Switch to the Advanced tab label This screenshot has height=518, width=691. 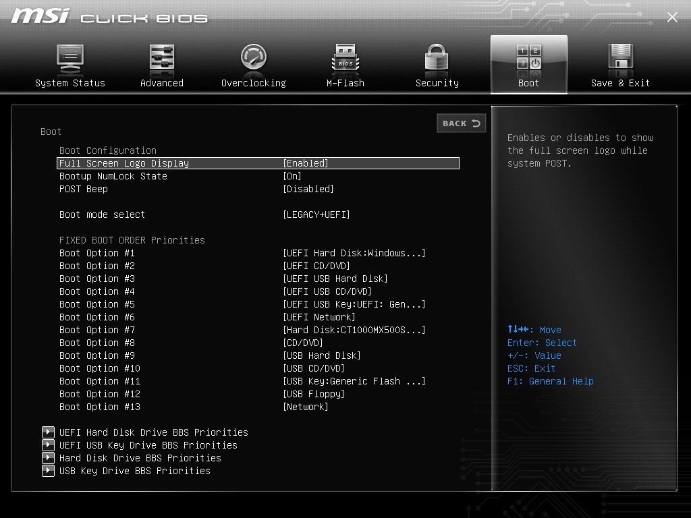point(162,83)
